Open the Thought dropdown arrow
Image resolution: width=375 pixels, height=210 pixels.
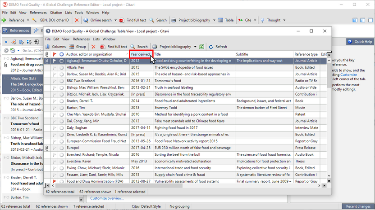click(x=284, y=20)
